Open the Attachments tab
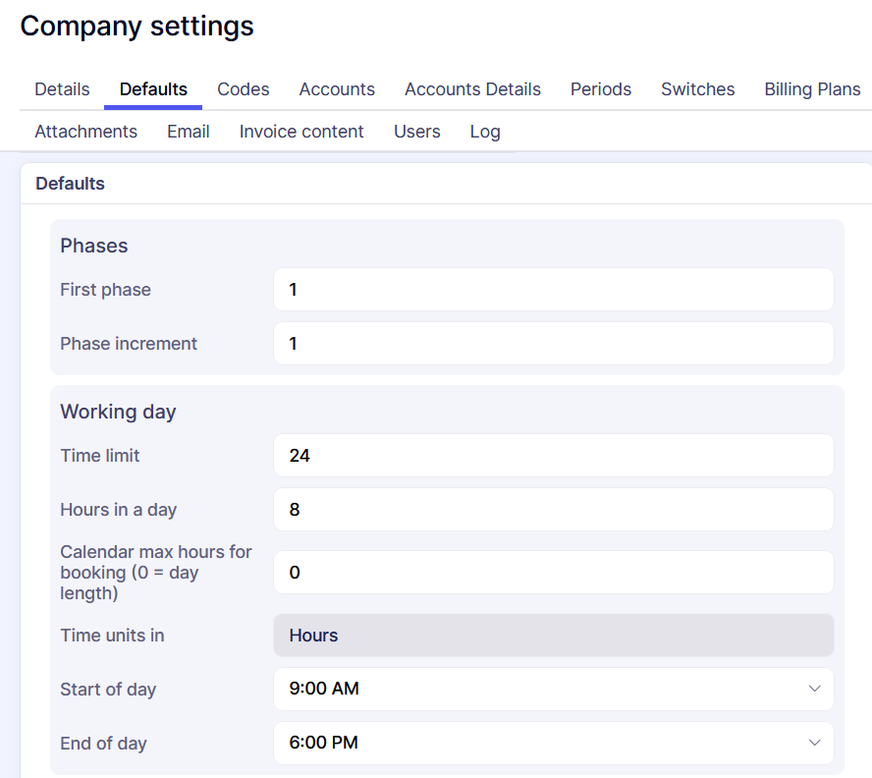This screenshot has height=778, width=872. (85, 132)
